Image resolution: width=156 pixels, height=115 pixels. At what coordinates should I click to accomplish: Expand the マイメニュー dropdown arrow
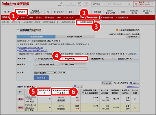tap(152, 4)
